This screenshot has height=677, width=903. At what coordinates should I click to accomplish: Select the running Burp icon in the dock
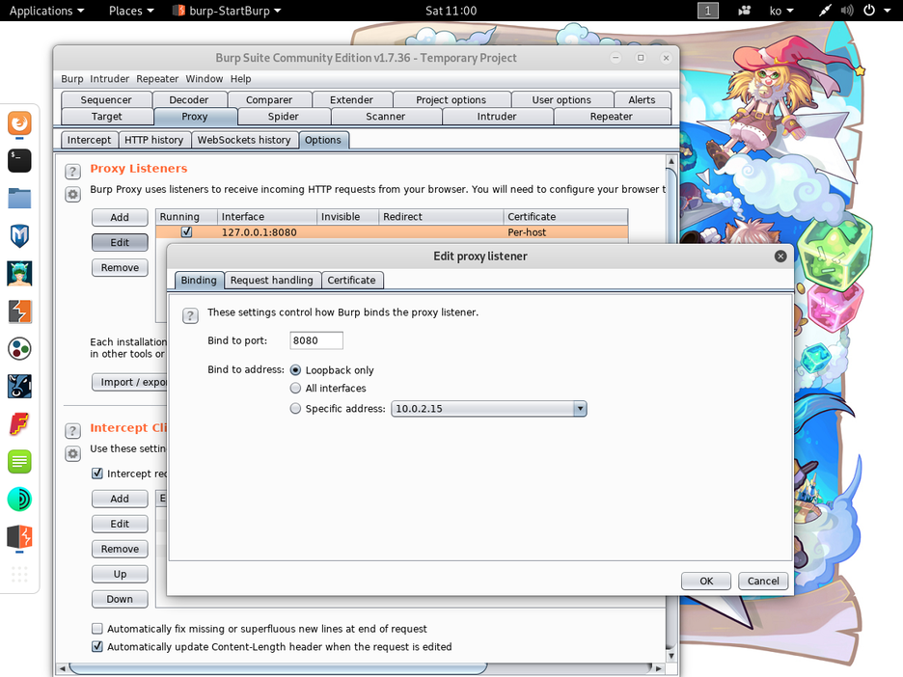pos(19,537)
